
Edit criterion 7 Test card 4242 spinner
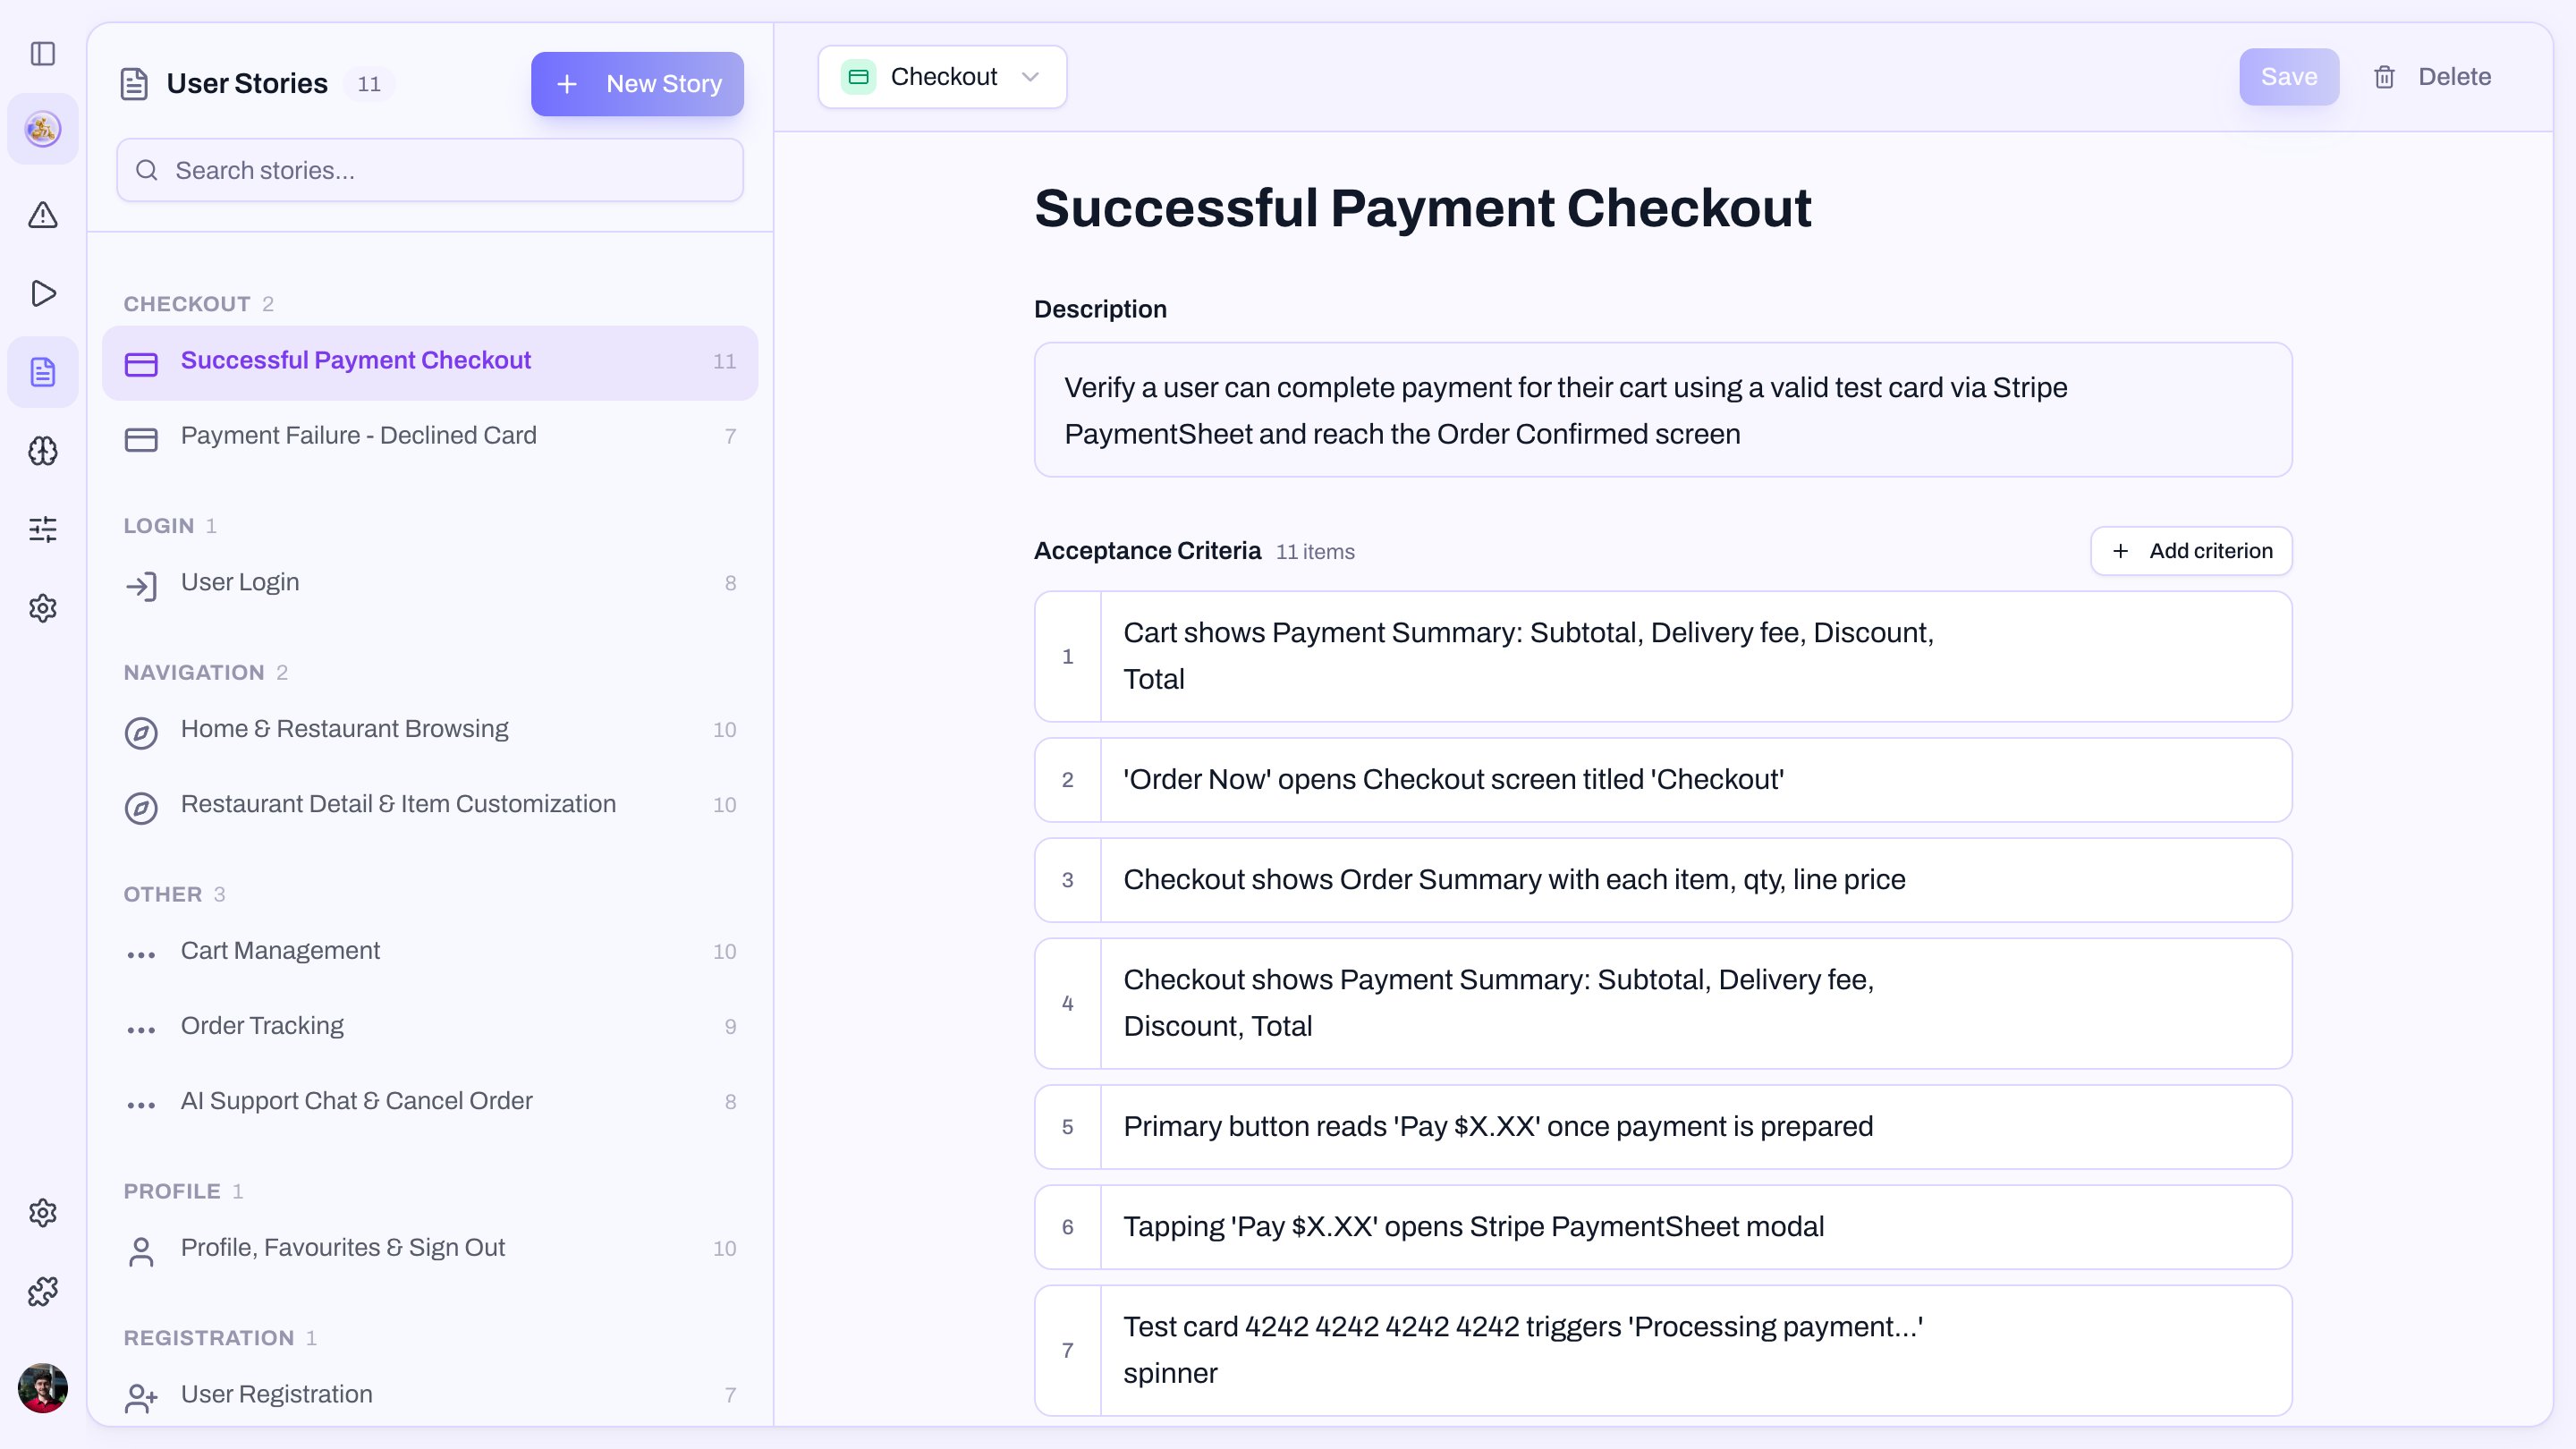tap(1663, 1350)
